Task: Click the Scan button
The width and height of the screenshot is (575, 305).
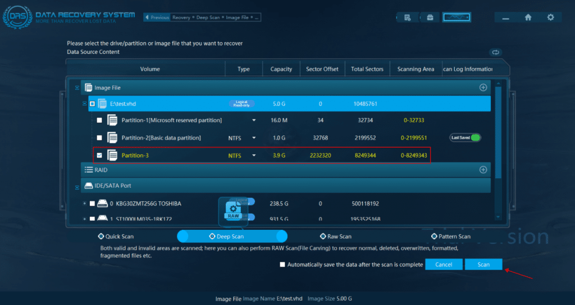Action: (483, 265)
